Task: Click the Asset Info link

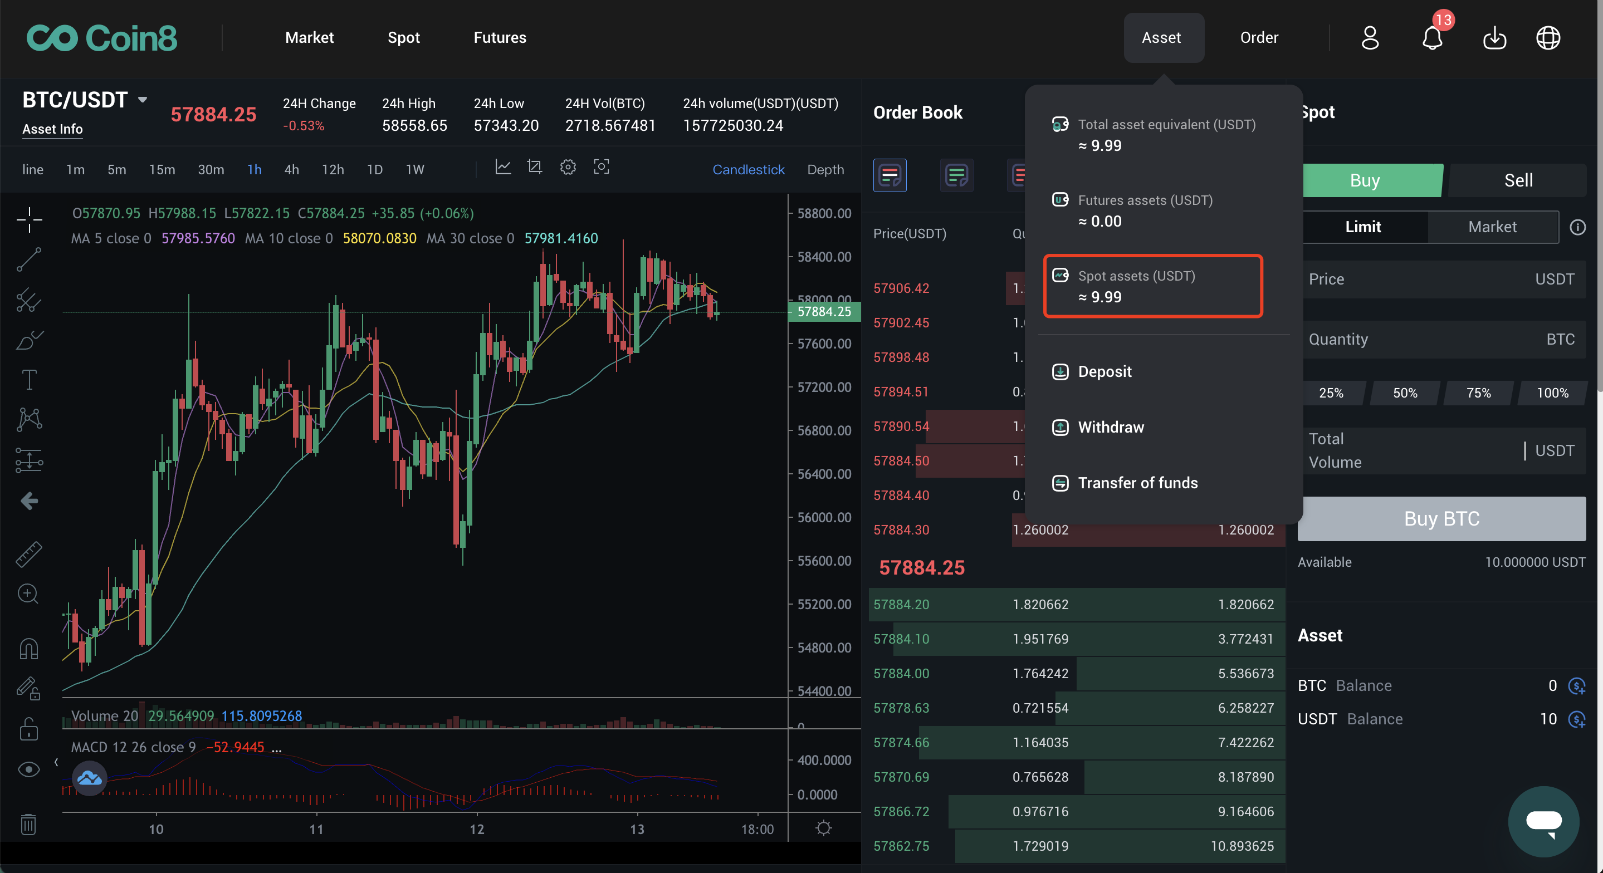Action: [52, 129]
